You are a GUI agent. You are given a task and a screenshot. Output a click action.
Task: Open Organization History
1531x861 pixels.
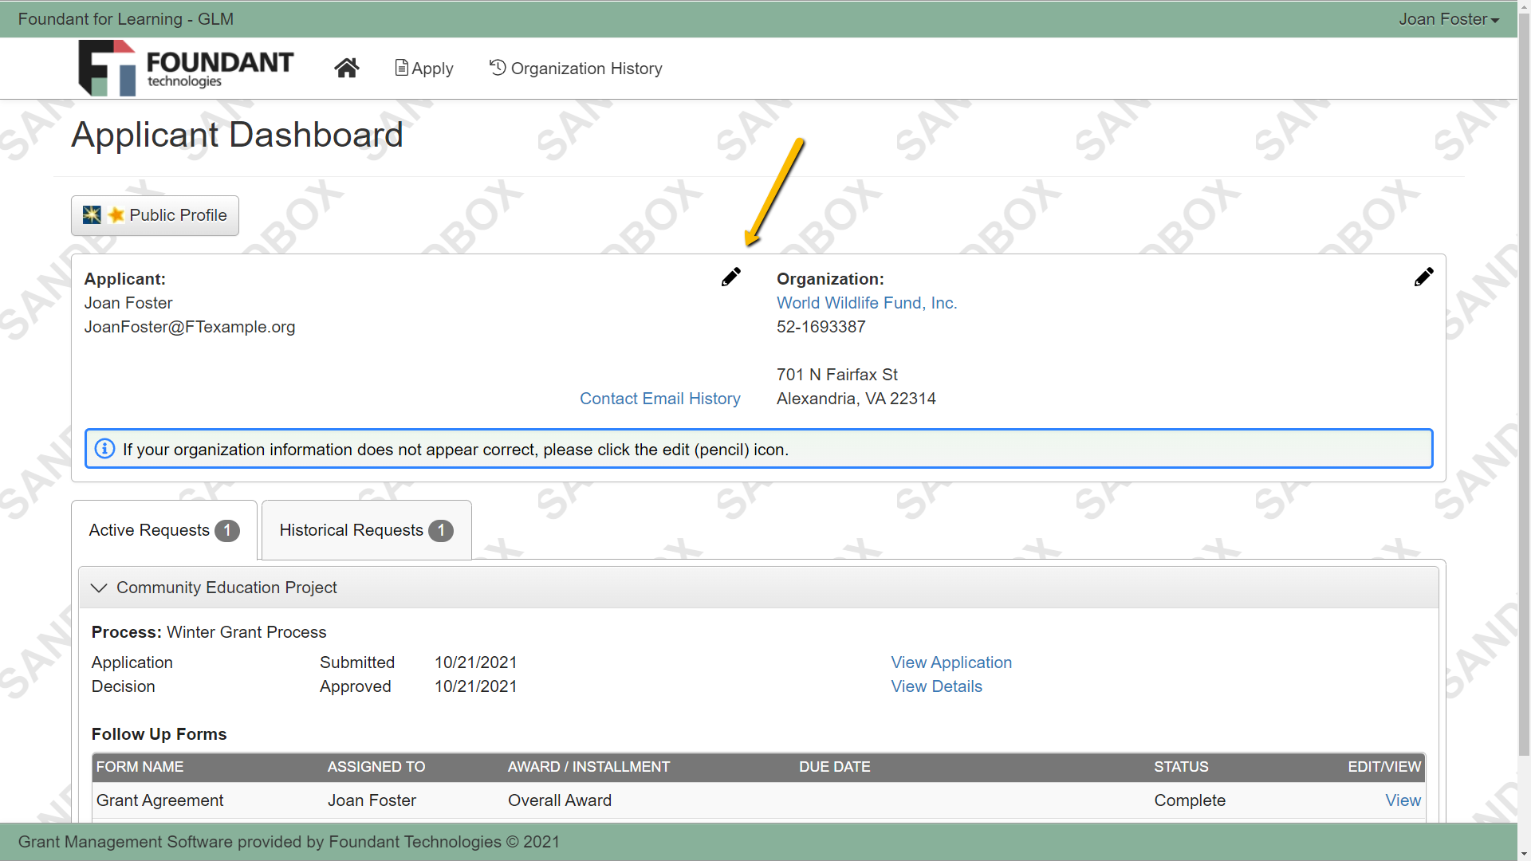(576, 69)
